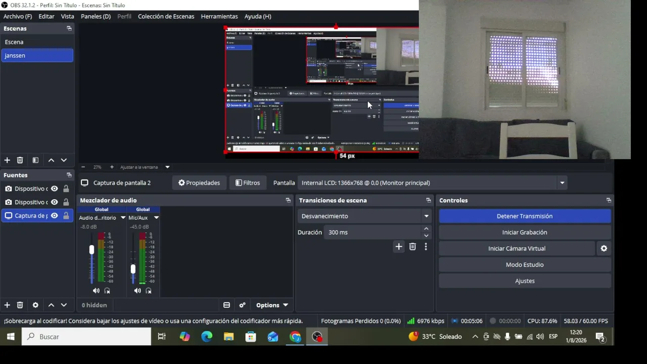Open the preview scaling dropdown arrow
The height and width of the screenshot is (364, 647).
point(167,167)
